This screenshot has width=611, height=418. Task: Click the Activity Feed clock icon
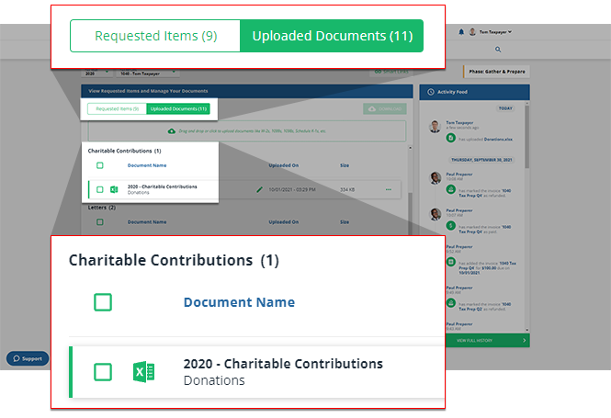coord(431,92)
